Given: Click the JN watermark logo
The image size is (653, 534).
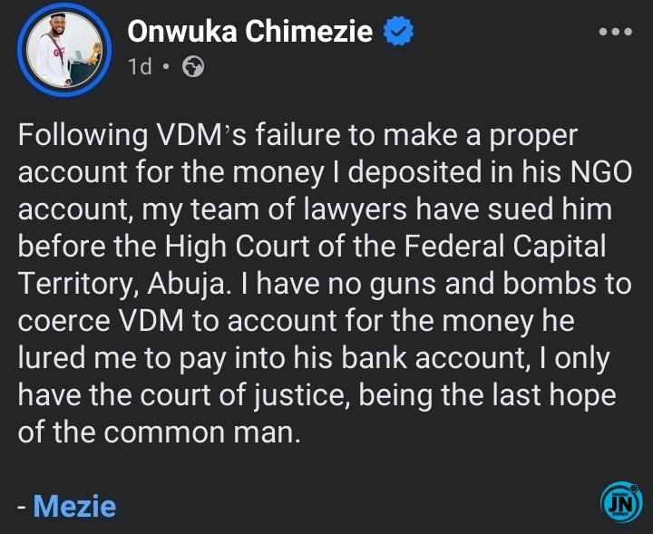Looking at the screenshot, I should pyautogui.click(x=621, y=502).
